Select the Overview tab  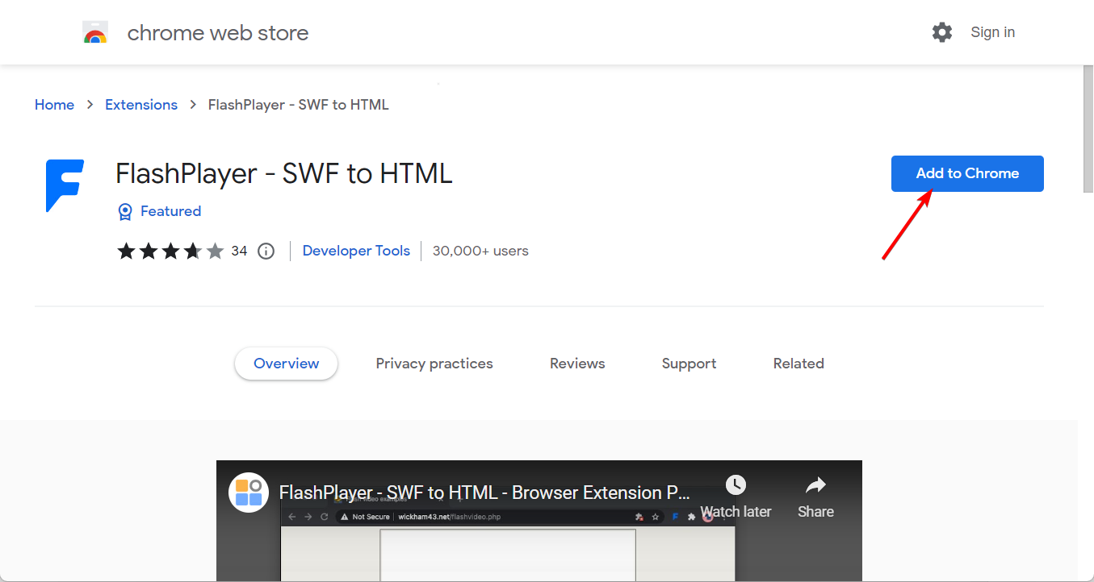pos(286,364)
